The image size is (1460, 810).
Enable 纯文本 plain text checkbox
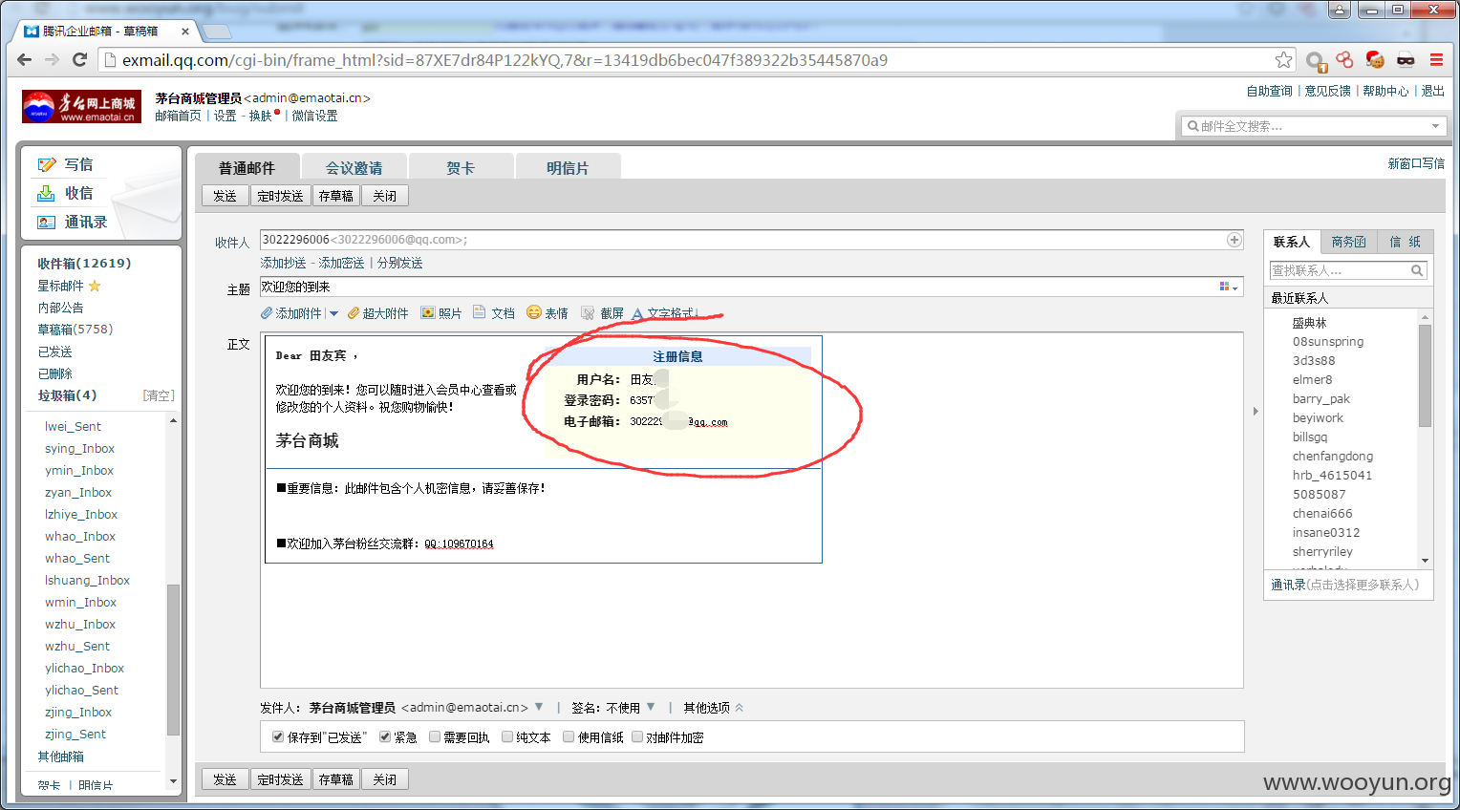[507, 736]
